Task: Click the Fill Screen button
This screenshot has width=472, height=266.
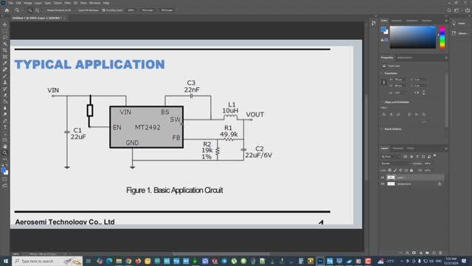Action: (167, 10)
